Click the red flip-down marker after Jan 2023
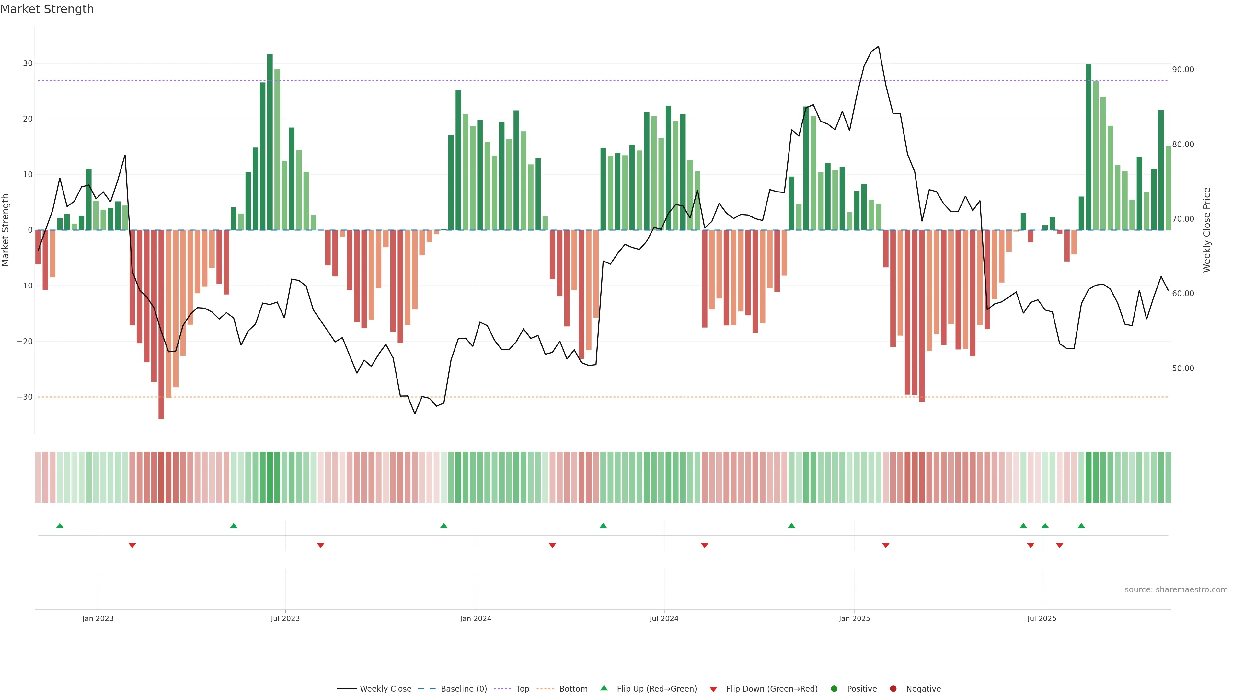This screenshot has height=700, width=1244. (132, 545)
